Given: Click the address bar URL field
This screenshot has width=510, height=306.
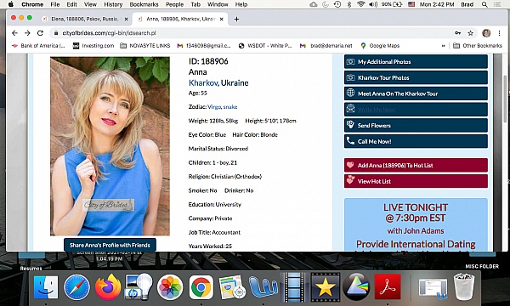Looking at the screenshot, I should (252, 33).
